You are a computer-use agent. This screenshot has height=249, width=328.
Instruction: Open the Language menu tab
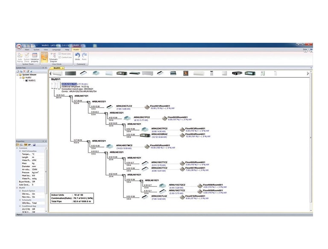56,50
